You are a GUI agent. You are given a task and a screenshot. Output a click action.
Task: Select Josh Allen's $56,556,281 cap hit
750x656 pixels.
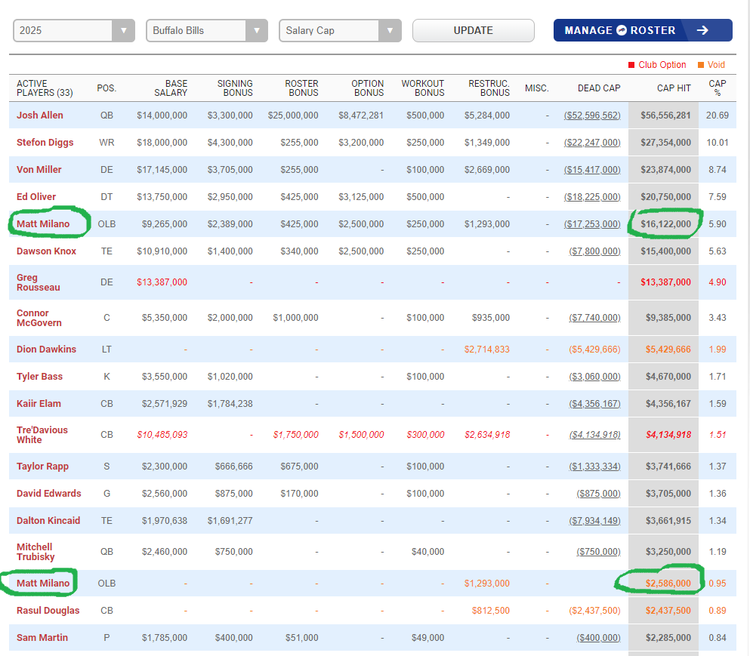666,115
